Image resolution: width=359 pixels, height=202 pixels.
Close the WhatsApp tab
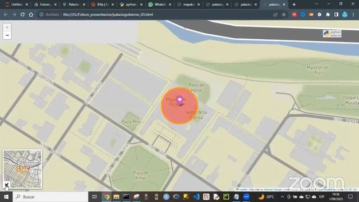pyautogui.click(x=170, y=4)
